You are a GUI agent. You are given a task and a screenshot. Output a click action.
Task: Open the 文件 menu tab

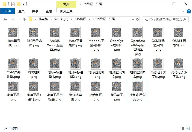(8, 11)
